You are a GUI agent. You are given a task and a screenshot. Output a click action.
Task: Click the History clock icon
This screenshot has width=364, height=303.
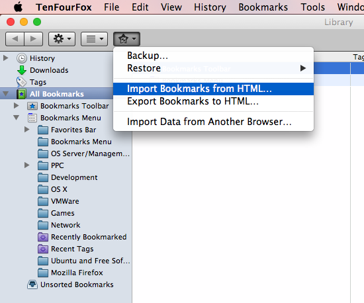point(22,58)
